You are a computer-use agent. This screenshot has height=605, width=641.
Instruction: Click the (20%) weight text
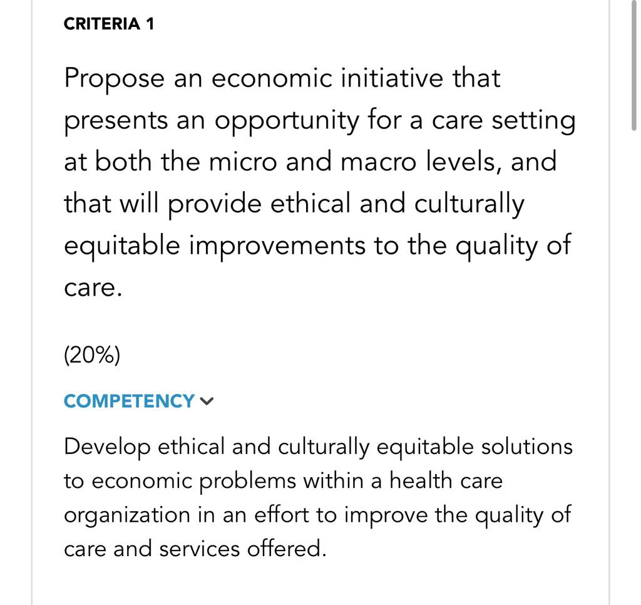click(92, 354)
